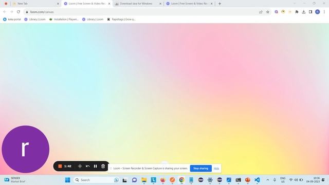Screen dimensions: 329x185
Task: Go back with the browser back arrow
Action: 5,12
